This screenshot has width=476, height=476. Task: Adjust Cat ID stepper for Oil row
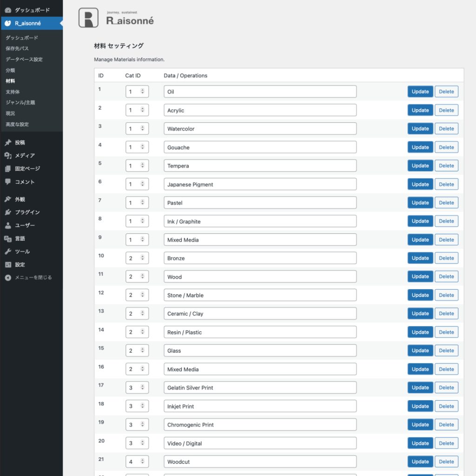click(142, 92)
